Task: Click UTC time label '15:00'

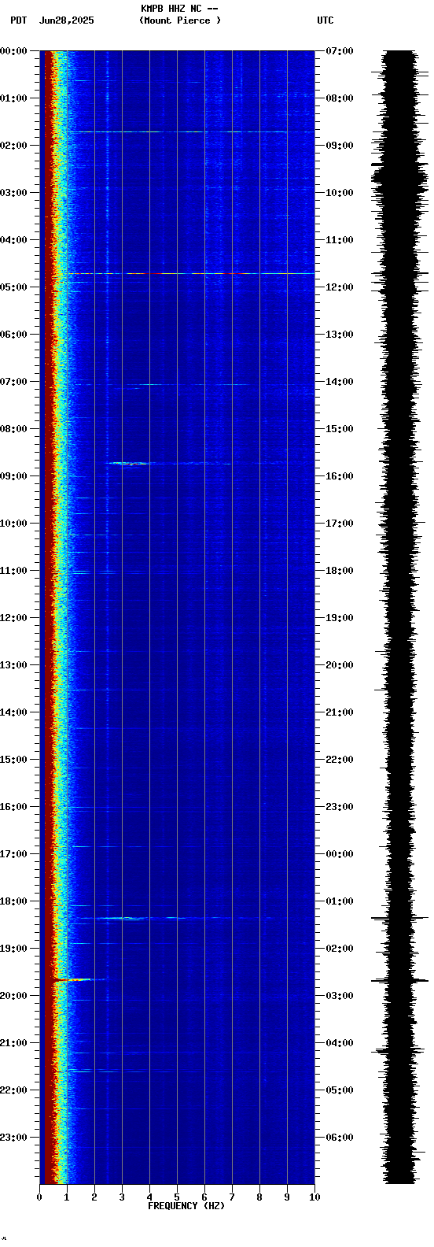Action: (340, 429)
